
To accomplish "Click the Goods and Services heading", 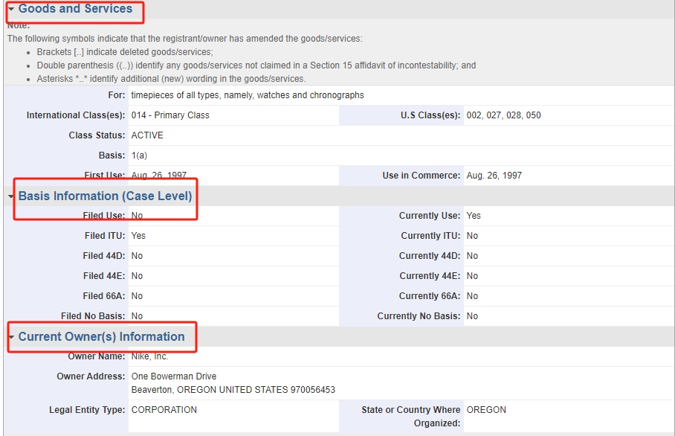I will coord(75,9).
